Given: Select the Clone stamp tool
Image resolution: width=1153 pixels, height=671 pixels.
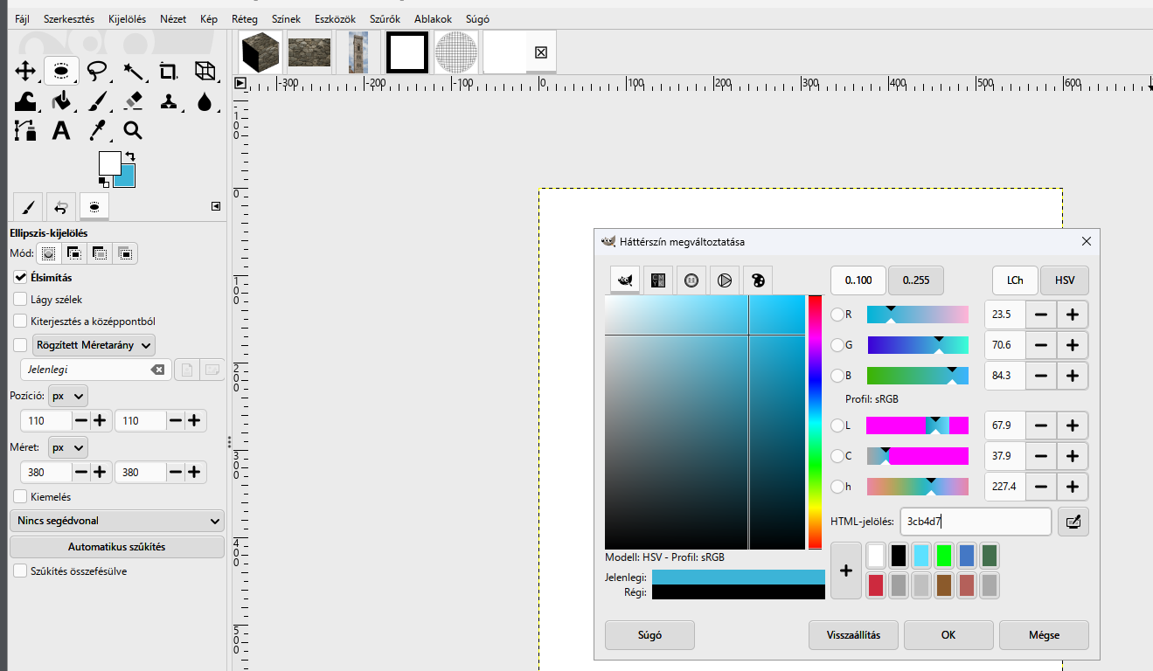Looking at the screenshot, I should [169, 100].
